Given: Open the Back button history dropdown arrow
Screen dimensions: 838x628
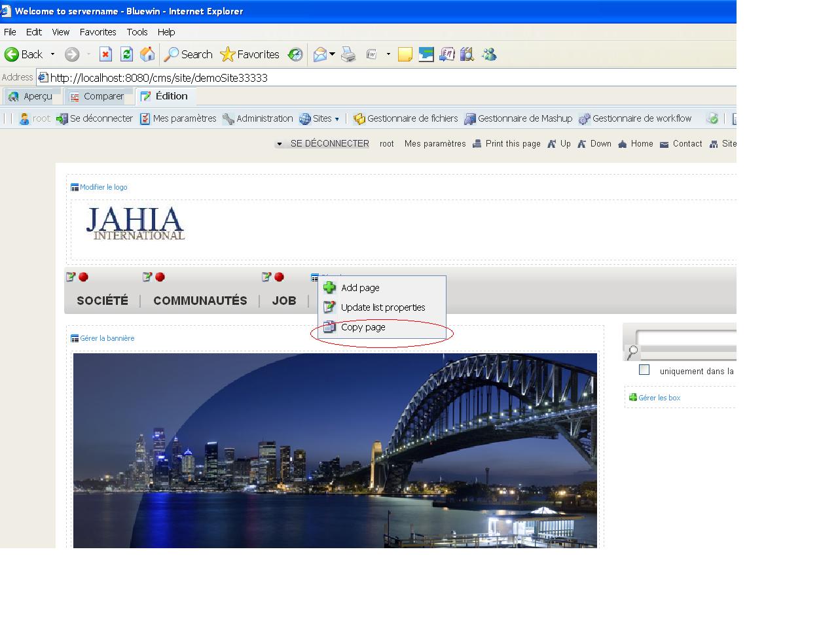Looking at the screenshot, I should [x=52, y=54].
